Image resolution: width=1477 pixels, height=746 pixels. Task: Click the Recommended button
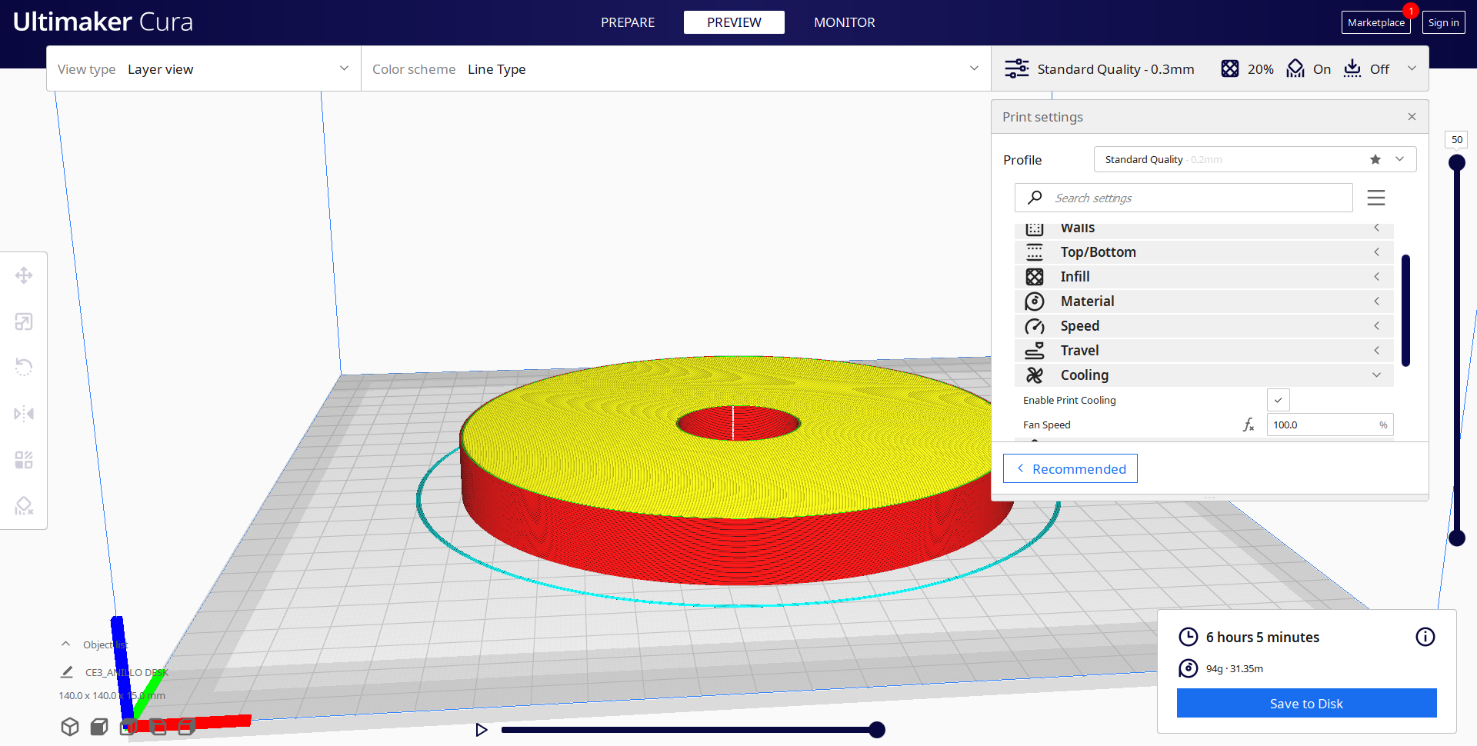(1070, 468)
